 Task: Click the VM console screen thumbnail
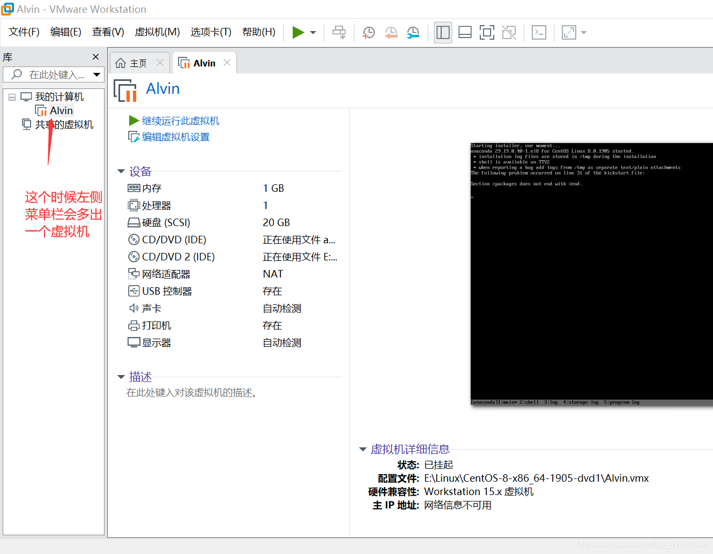(x=591, y=274)
